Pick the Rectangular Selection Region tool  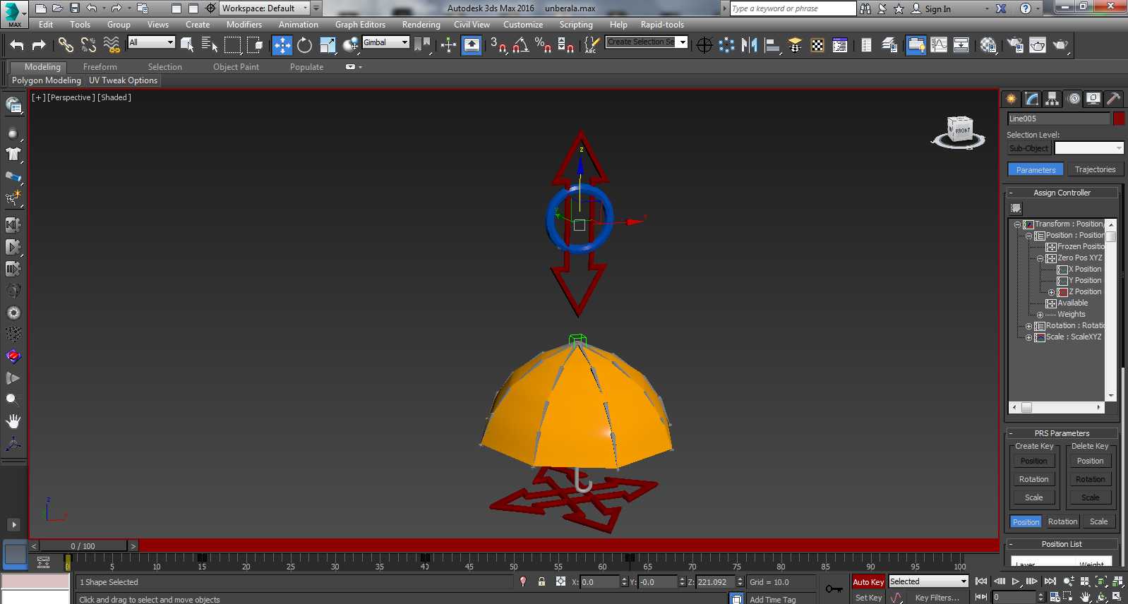click(232, 45)
